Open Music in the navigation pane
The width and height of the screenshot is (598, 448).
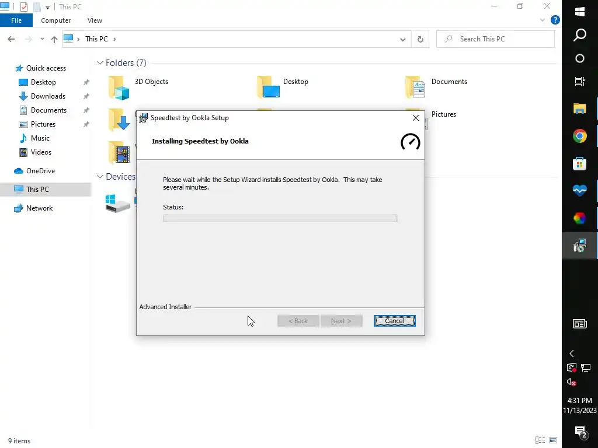point(40,138)
